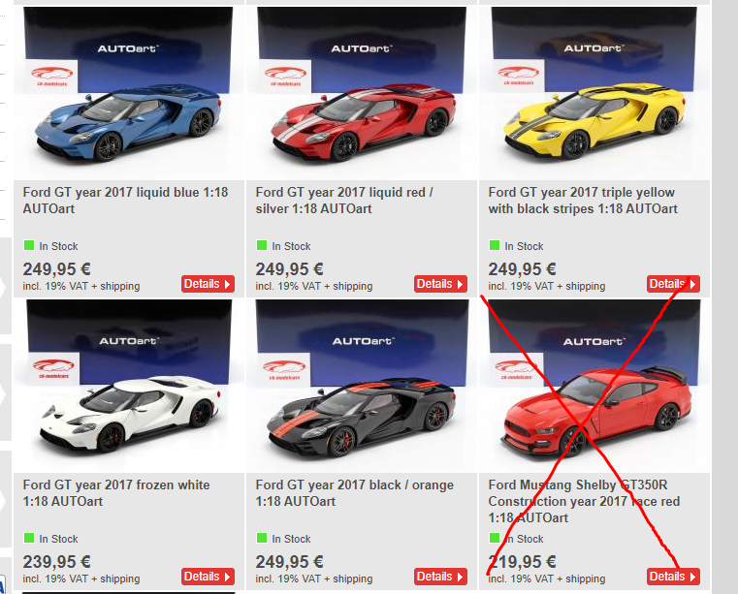Open Details for liquid red/silver Ford GT
The width and height of the screenshot is (738, 594).
(x=440, y=284)
